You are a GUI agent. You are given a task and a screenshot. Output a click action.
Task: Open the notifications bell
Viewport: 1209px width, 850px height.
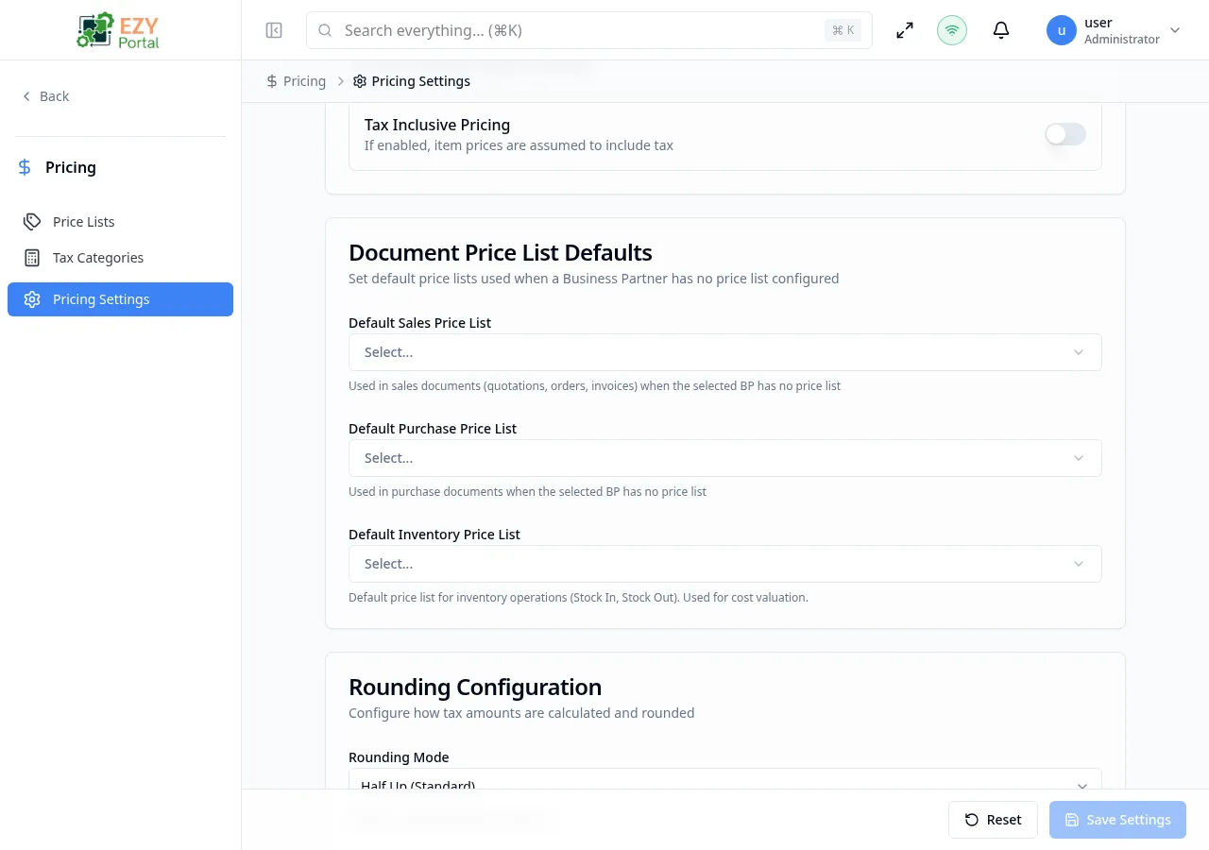[x=1001, y=30]
